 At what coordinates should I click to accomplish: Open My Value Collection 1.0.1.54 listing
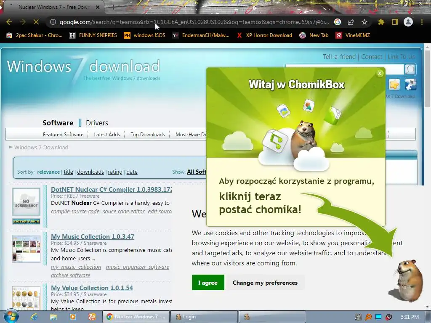[x=92, y=288]
